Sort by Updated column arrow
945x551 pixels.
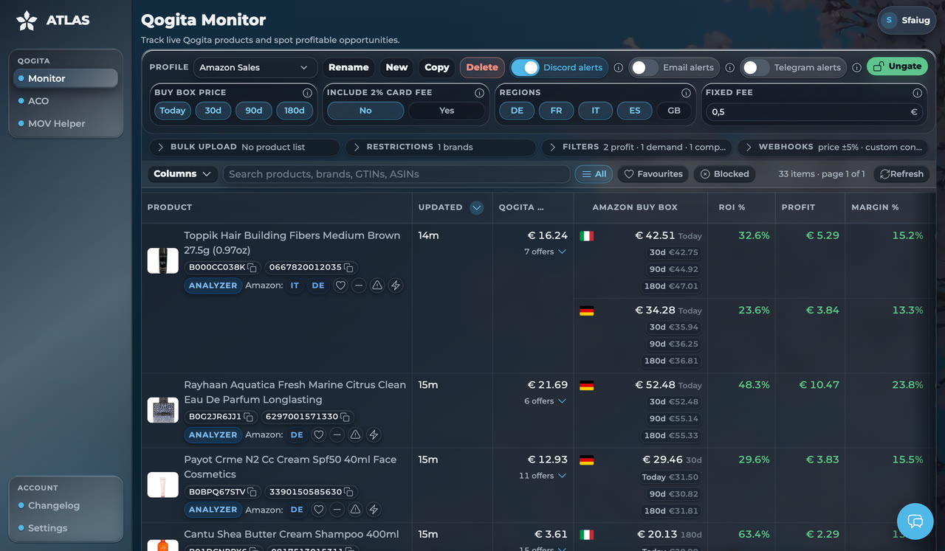477,208
